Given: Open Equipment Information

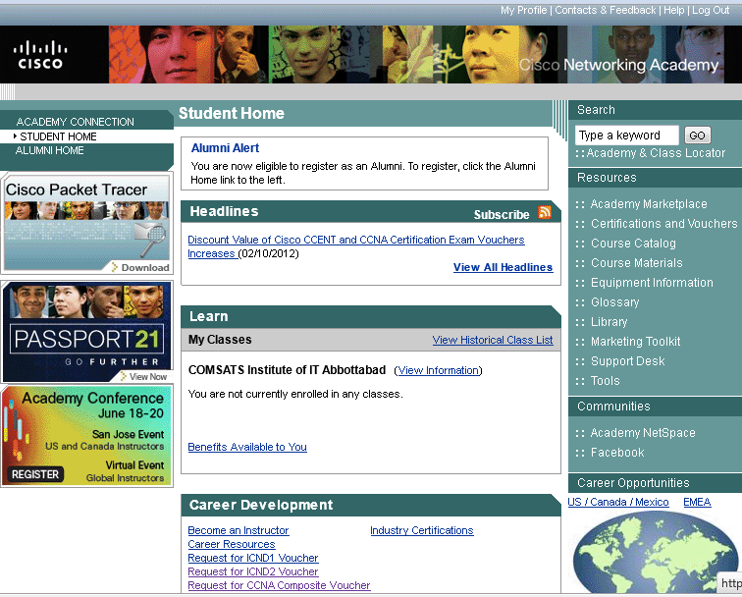Looking at the screenshot, I should pos(652,283).
